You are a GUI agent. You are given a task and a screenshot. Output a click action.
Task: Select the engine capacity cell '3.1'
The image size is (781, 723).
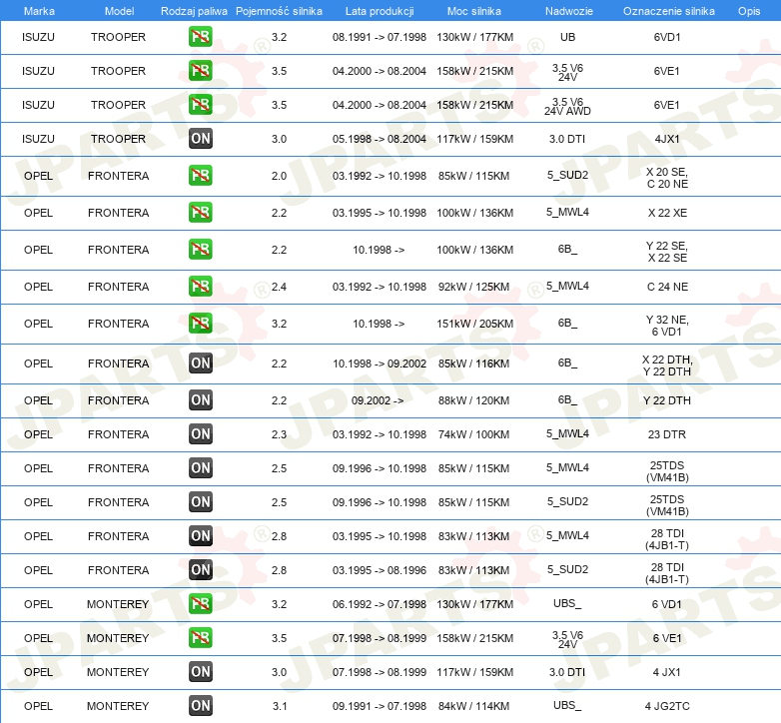click(x=280, y=706)
